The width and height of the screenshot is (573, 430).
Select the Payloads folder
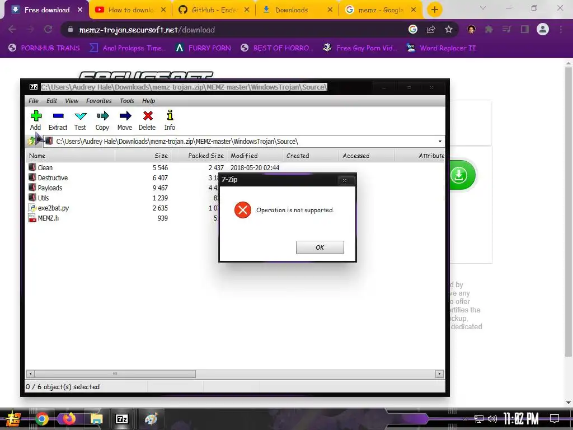(50, 188)
